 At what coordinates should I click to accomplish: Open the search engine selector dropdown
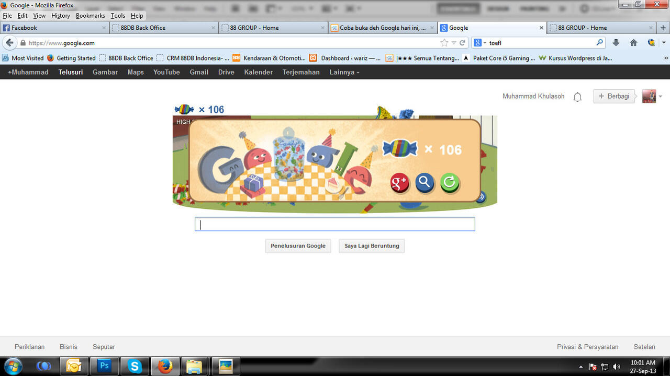(480, 43)
